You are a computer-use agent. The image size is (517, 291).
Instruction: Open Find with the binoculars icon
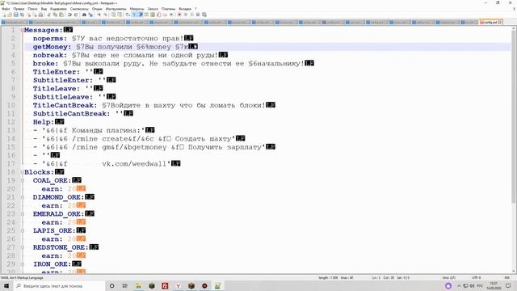[x=84, y=15]
